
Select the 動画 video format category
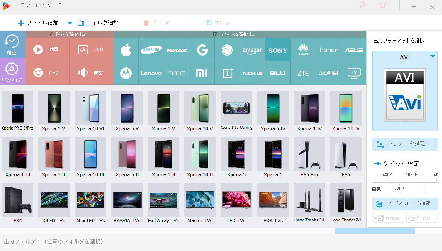[x=47, y=49]
